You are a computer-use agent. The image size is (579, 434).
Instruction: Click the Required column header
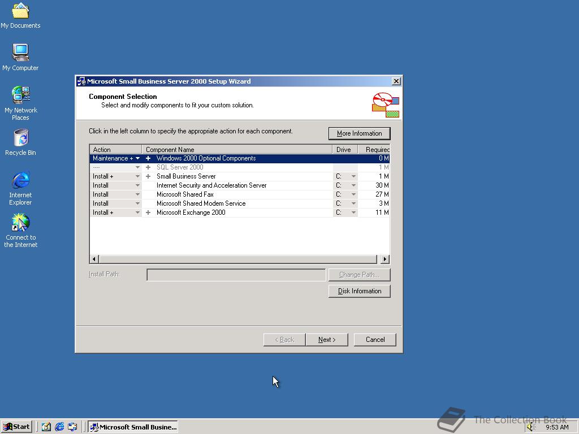click(x=374, y=149)
